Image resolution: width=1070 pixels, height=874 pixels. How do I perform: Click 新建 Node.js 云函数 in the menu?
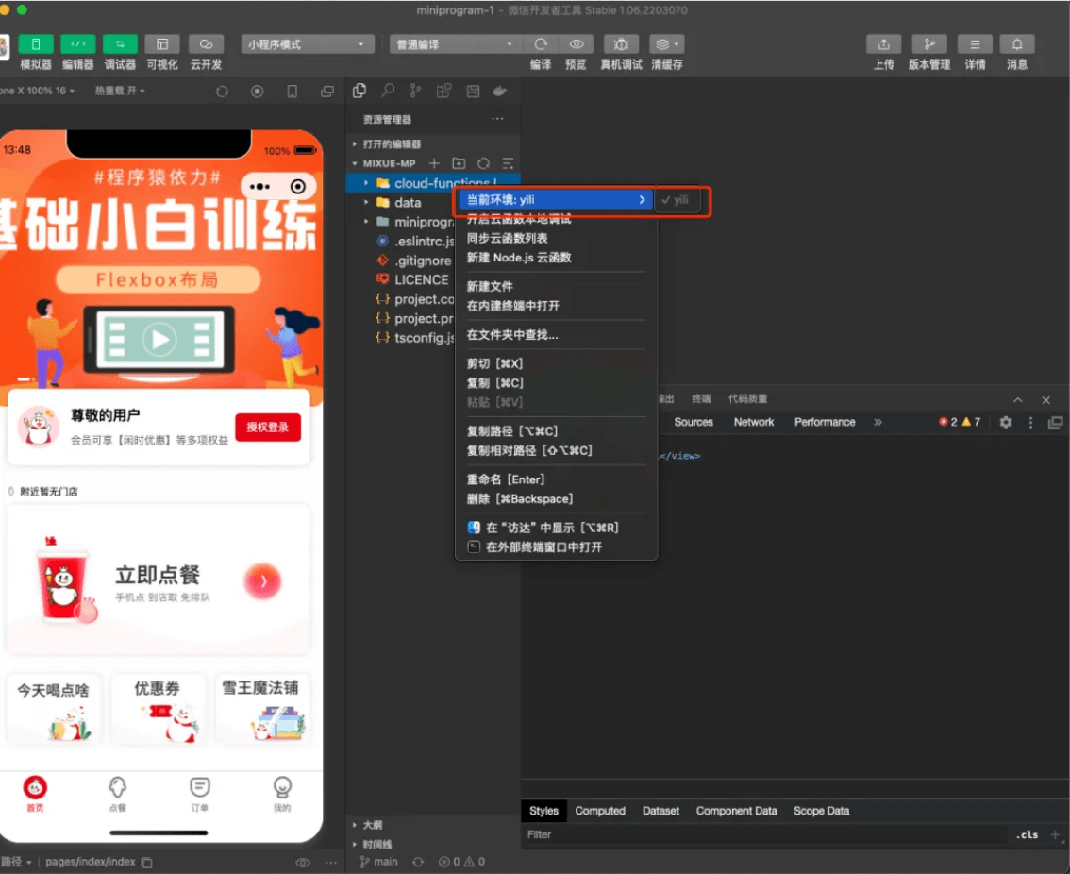[520, 258]
